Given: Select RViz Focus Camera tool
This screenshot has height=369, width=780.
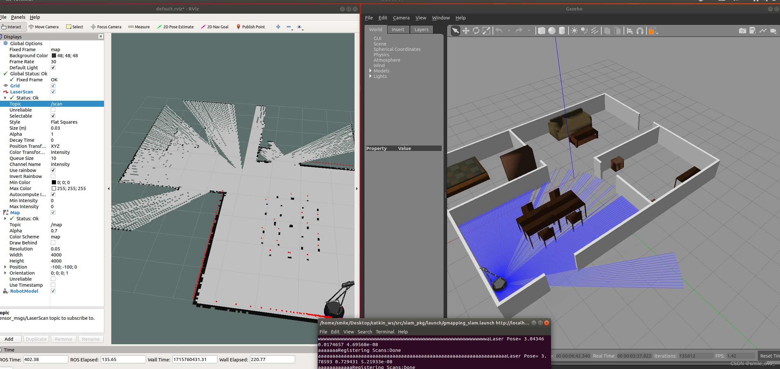Looking at the screenshot, I should [x=106, y=27].
